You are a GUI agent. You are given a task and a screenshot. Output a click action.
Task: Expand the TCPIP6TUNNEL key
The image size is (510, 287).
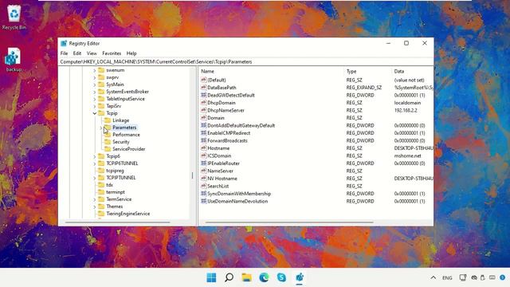pyautogui.click(x=95, y=163)
